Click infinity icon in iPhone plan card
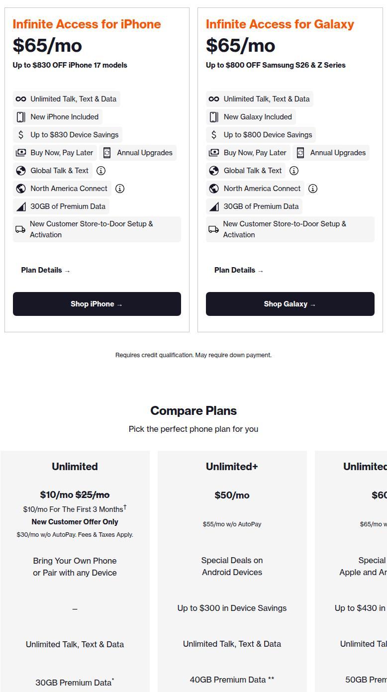Image resolution: width=387 pixels, height=692 pixels. (20, 99)
